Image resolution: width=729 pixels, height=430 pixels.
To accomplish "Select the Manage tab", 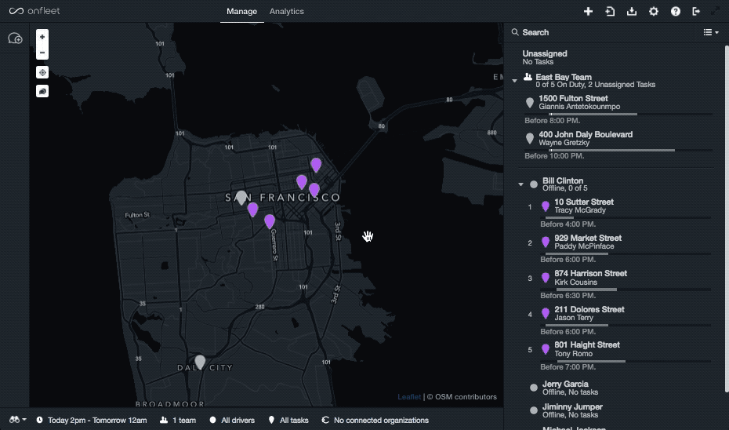I will (241, 11).
